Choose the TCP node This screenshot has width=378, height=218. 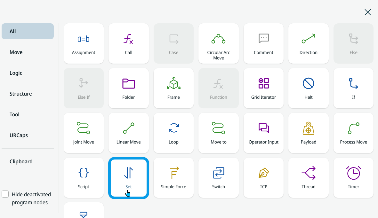263,178
